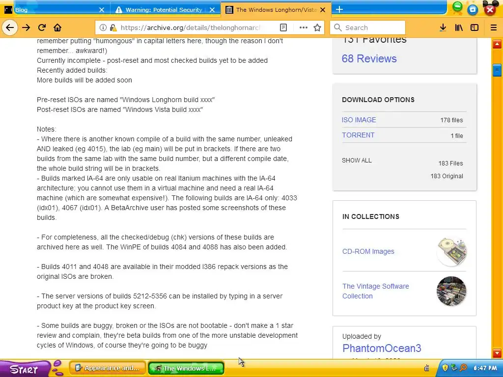Click the orange magnifier tray icon
The width and height of the screenshot is (503, 377).
click(463, 367)
